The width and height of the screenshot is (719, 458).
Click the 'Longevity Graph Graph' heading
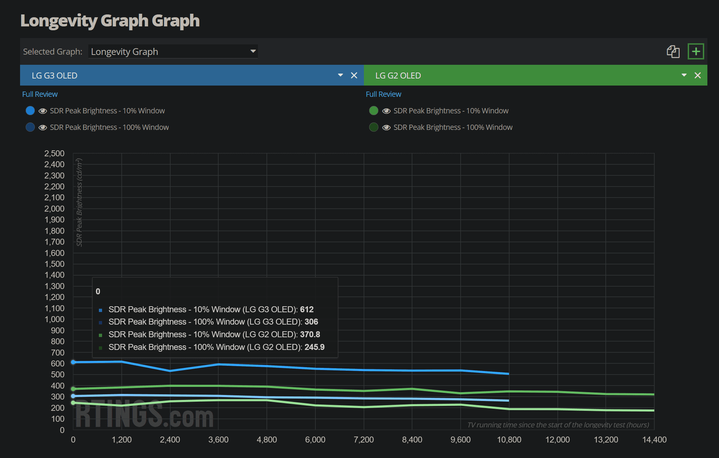click(110, 21)
